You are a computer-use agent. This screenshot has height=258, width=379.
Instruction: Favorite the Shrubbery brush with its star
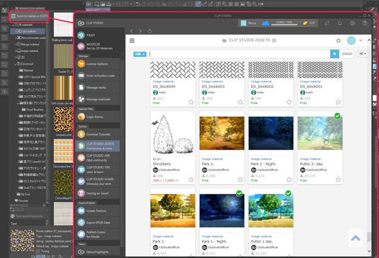(191, 180)
